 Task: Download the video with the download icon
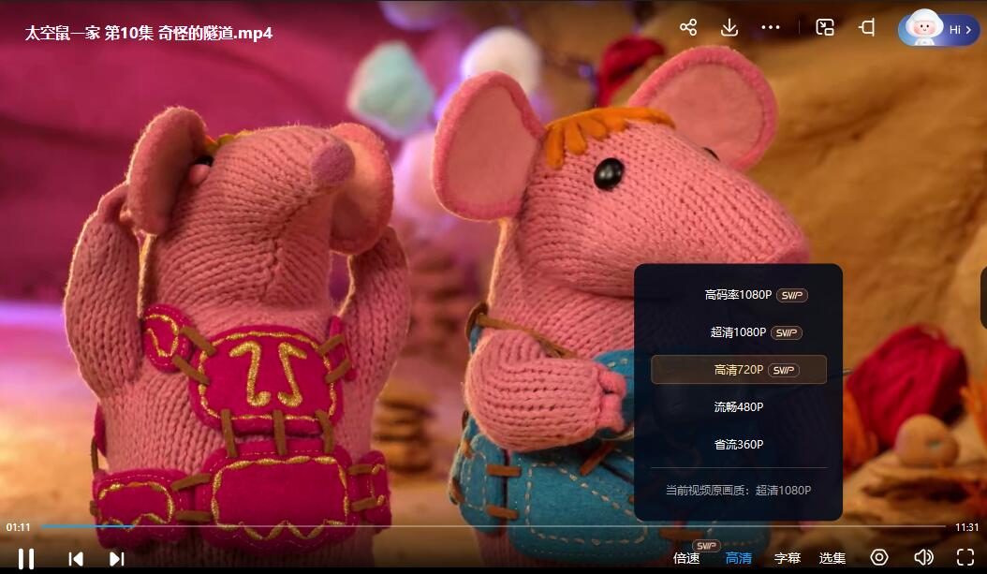[729, 28]
